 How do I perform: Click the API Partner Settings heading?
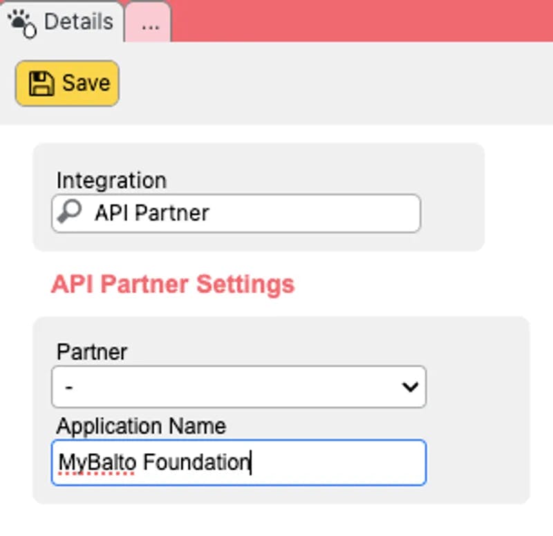tap(173, 285)
